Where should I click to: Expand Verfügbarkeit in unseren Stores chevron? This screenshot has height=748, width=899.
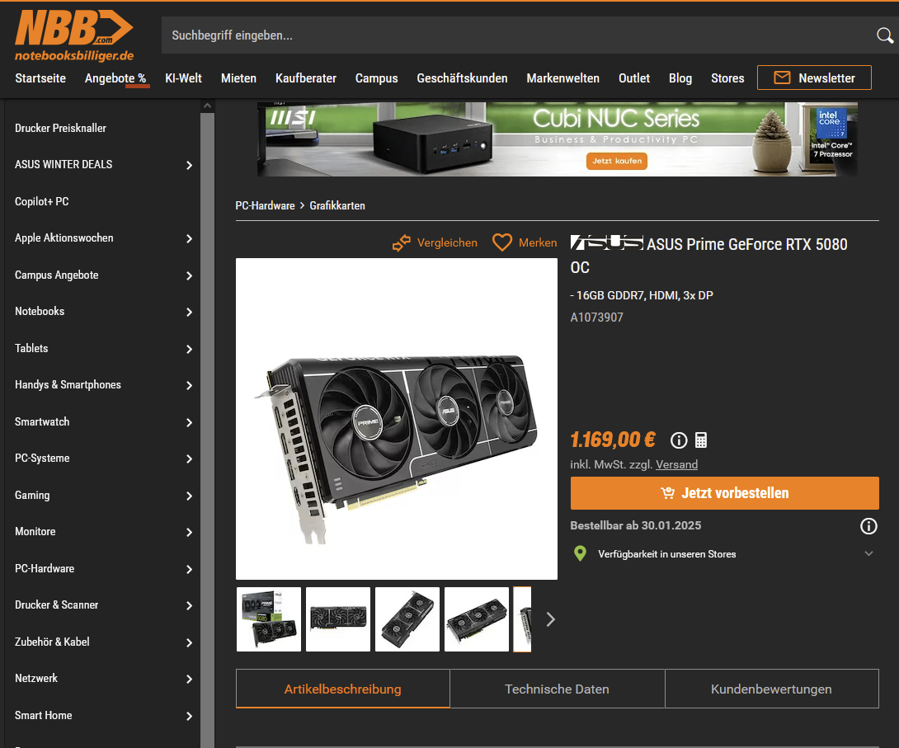coord(868,553)
